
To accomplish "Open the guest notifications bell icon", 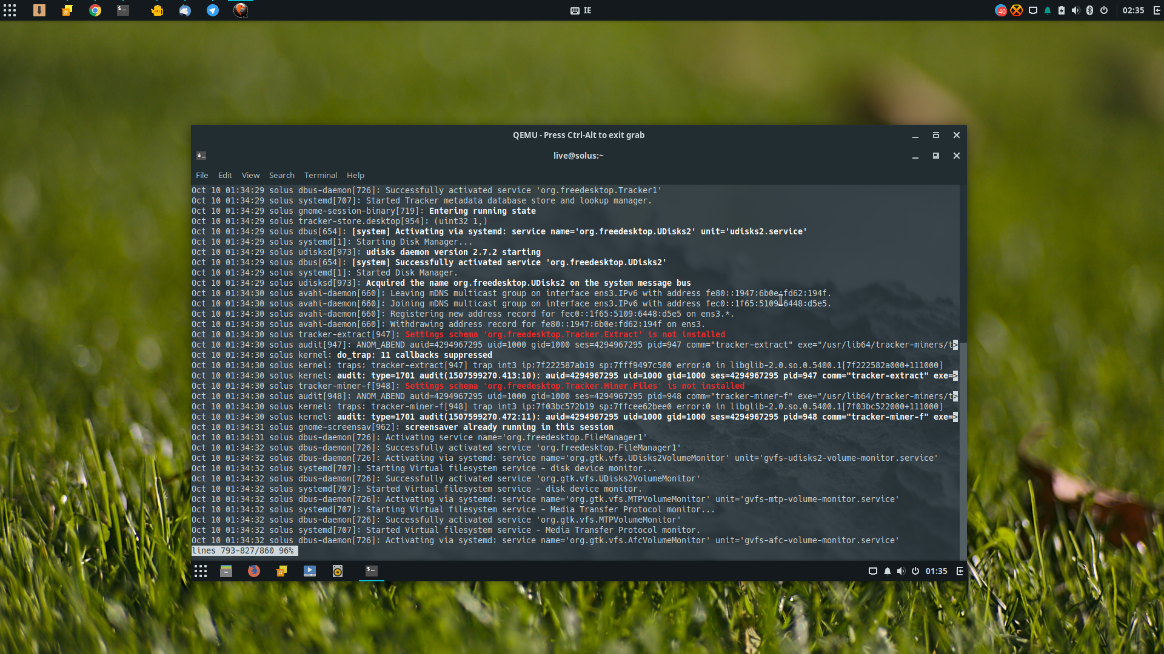I will pyautogui.click(x=888, y=571).
